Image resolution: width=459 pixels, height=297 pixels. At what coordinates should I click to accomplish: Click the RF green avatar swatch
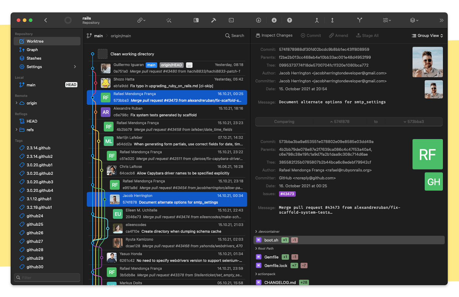(427, 154)
